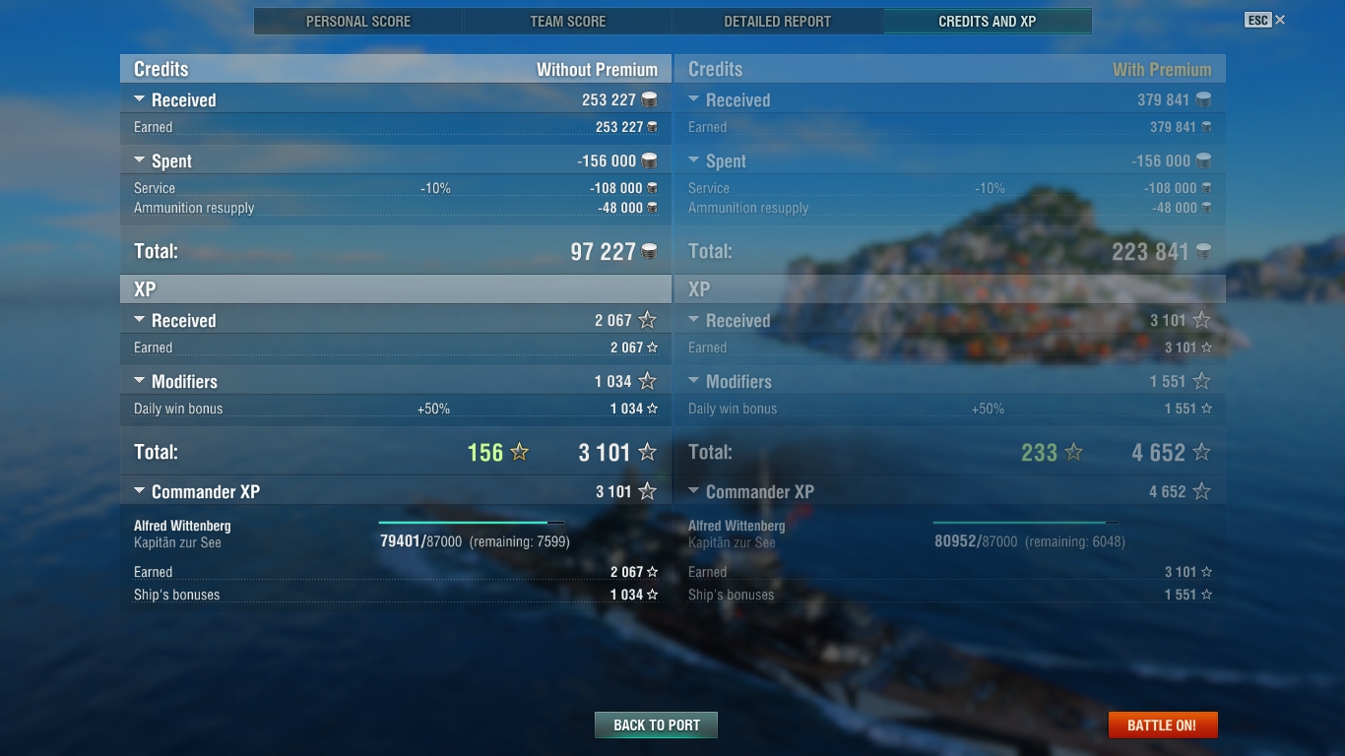Image resolution: width=1345 pixels, height=756 pixels.
Task: Open the Team Score tab
Action: pyautogui.click(x=568, y=21)
